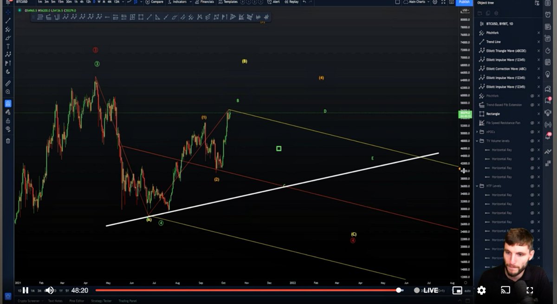Screen dimensions: 557x304
Task: Open the notifications bell sidebar icon
Action: (x=548, y=136)
